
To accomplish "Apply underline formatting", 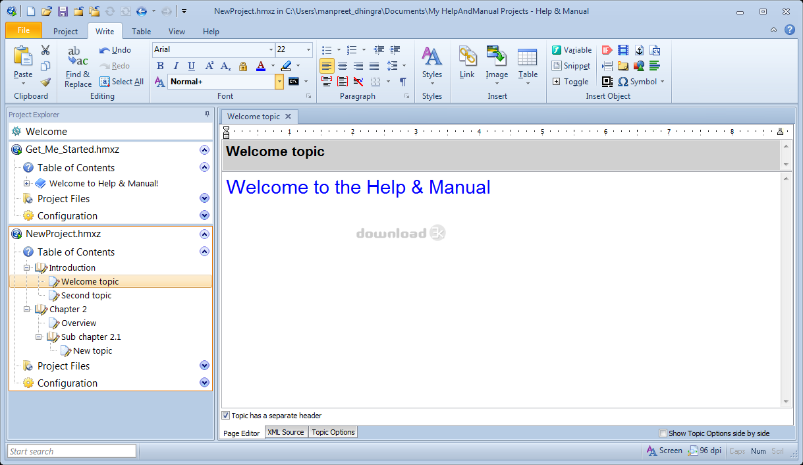I will (192, 66).
